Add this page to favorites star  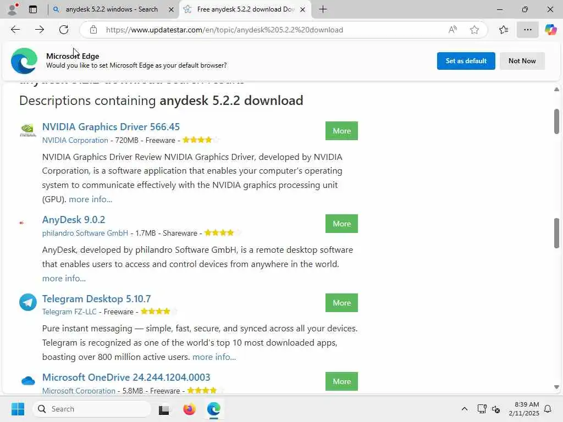pyautogui.click(x=474, y=30)
